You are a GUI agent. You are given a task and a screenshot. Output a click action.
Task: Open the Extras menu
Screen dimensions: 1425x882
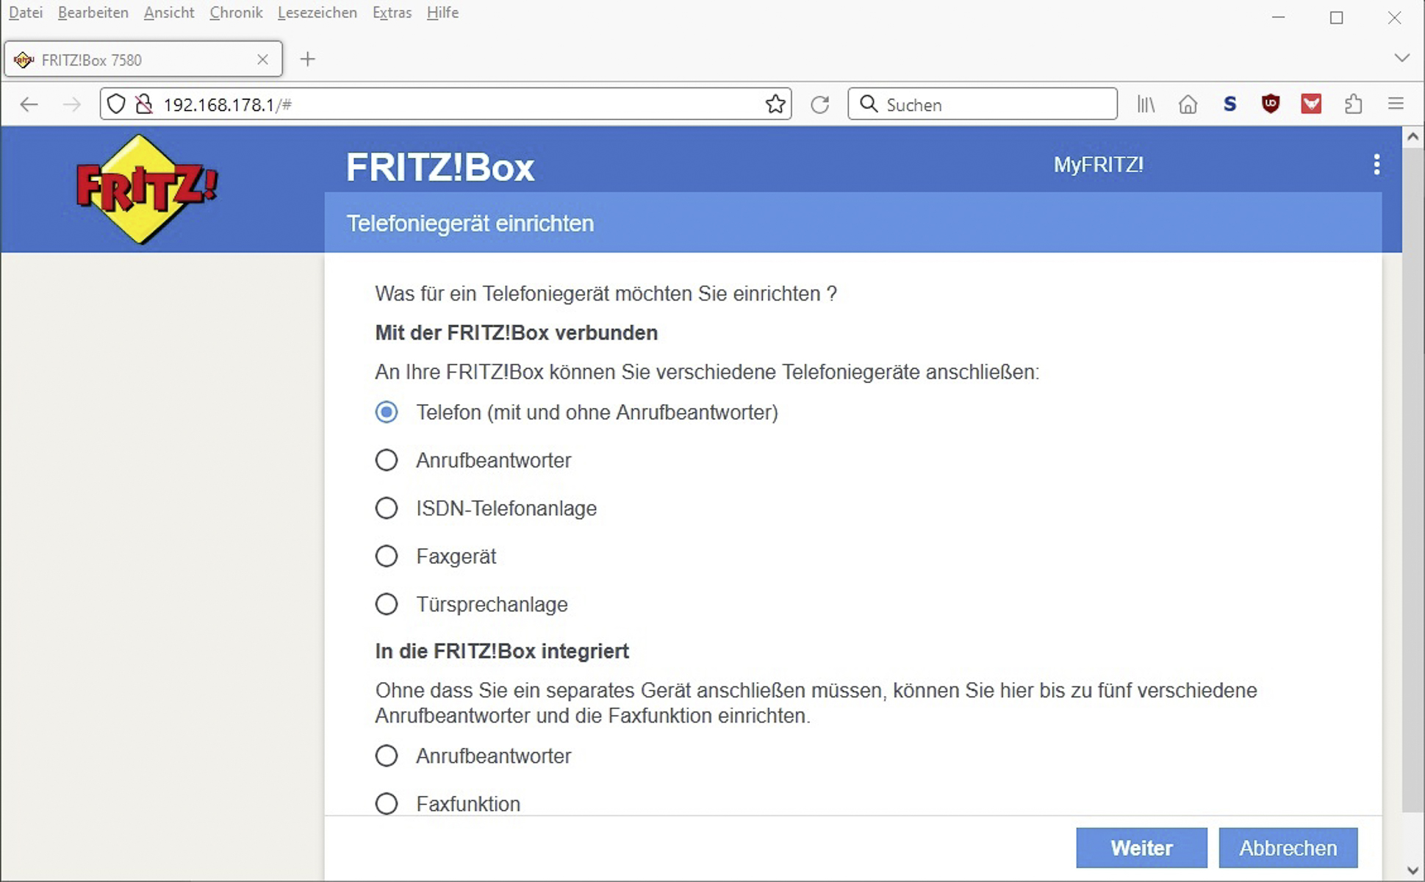click(392, 12)
